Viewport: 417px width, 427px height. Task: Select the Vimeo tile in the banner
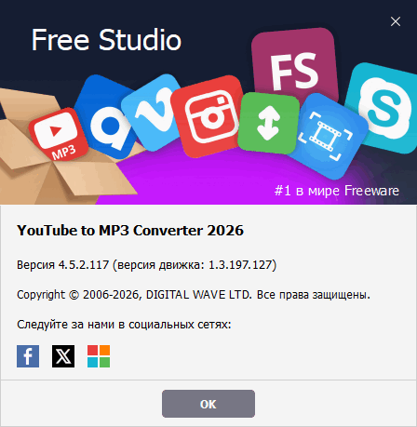point(152,112)
